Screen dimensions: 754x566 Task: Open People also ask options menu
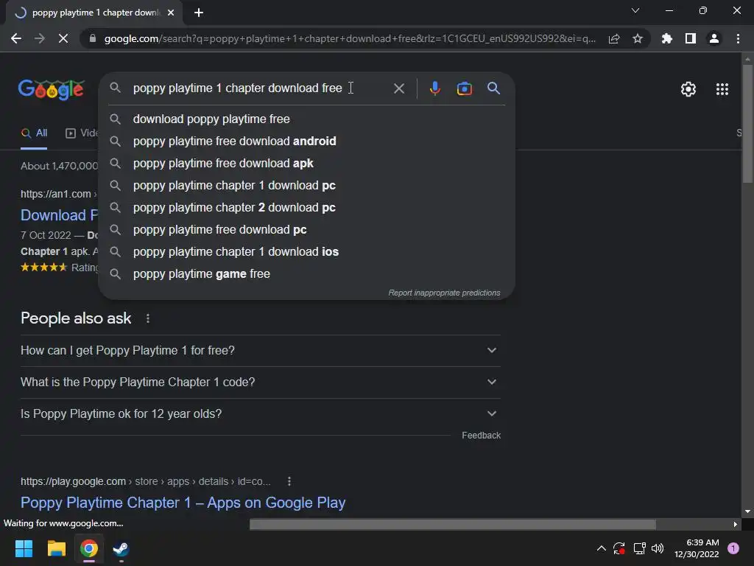(148, 318)
